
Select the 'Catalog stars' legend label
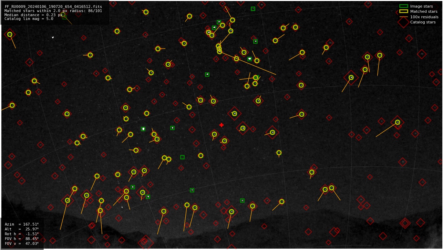423,22
